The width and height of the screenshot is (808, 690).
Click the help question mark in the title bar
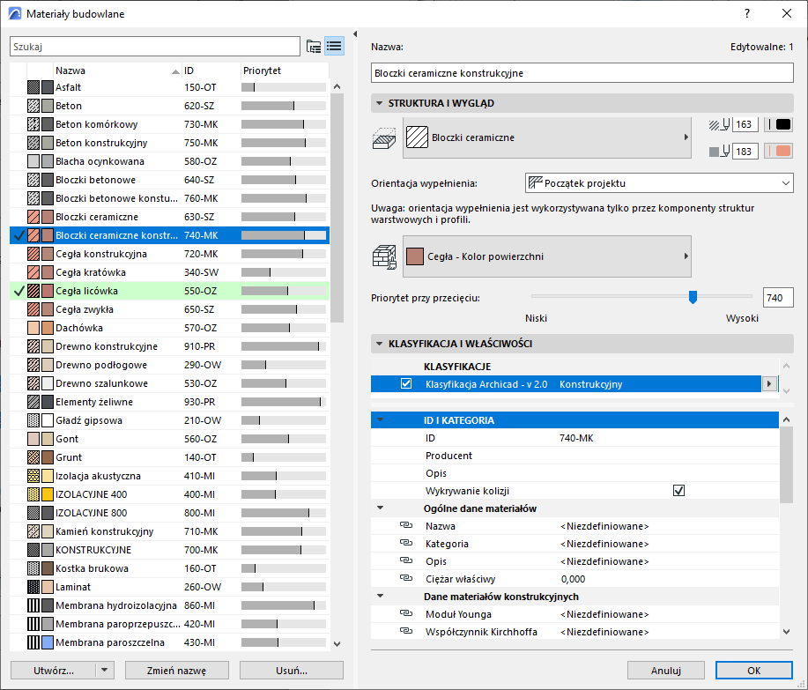[x=747, y=13]
